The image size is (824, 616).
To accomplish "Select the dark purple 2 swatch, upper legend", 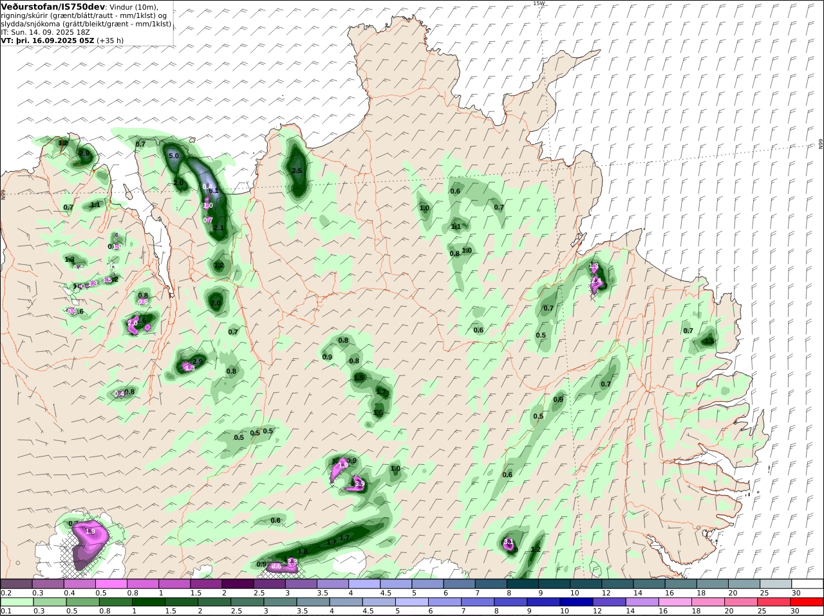I will tap(238, 584).
